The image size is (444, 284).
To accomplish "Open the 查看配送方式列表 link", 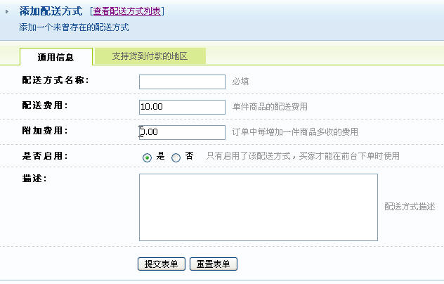I will [x=126, y=12].
